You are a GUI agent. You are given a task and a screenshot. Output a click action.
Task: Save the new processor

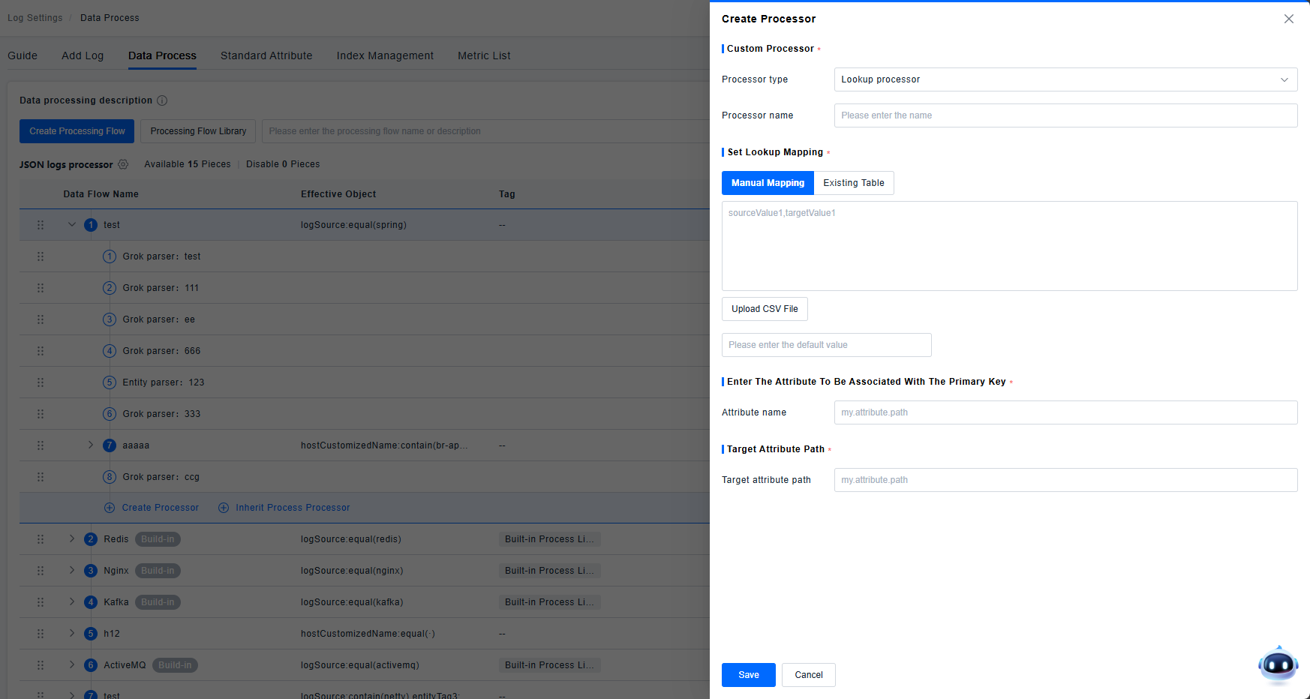coord(748,675)
